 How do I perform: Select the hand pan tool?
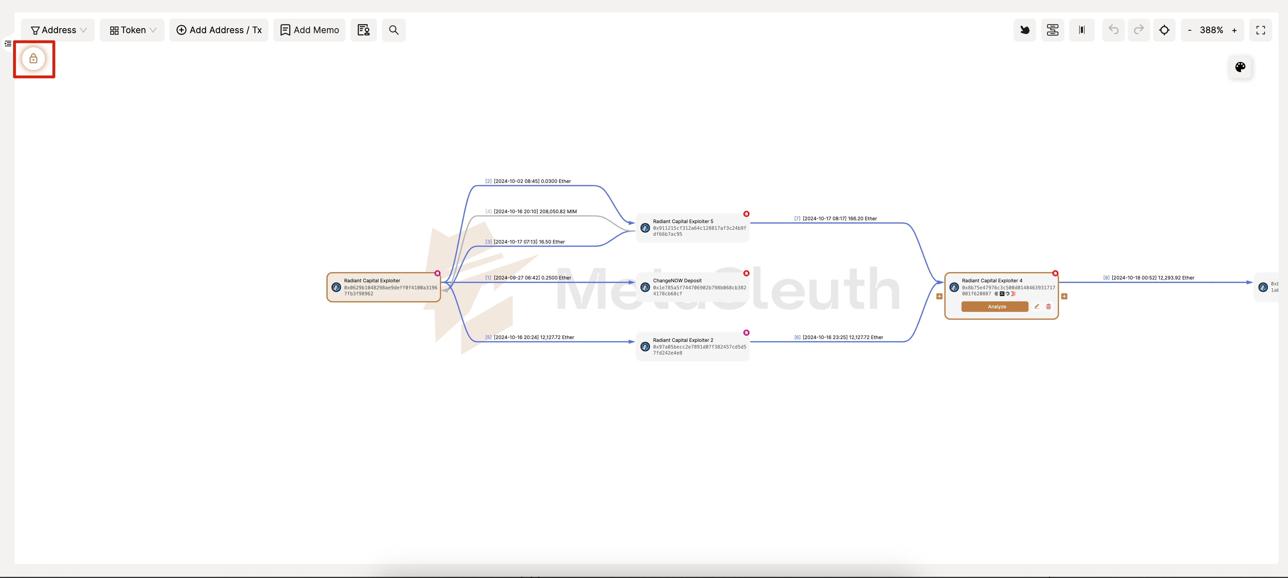pos(1024,30)
